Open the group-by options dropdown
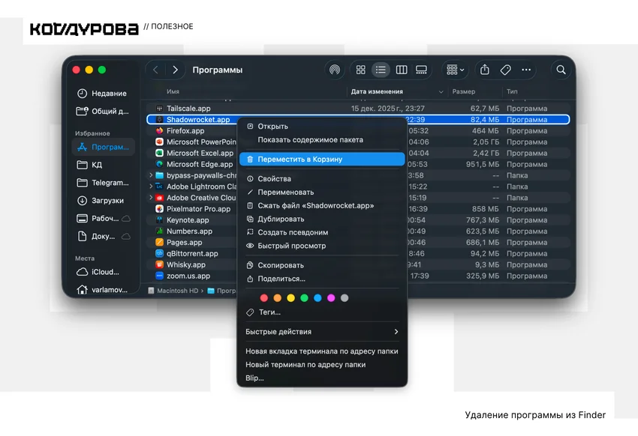 456,70
